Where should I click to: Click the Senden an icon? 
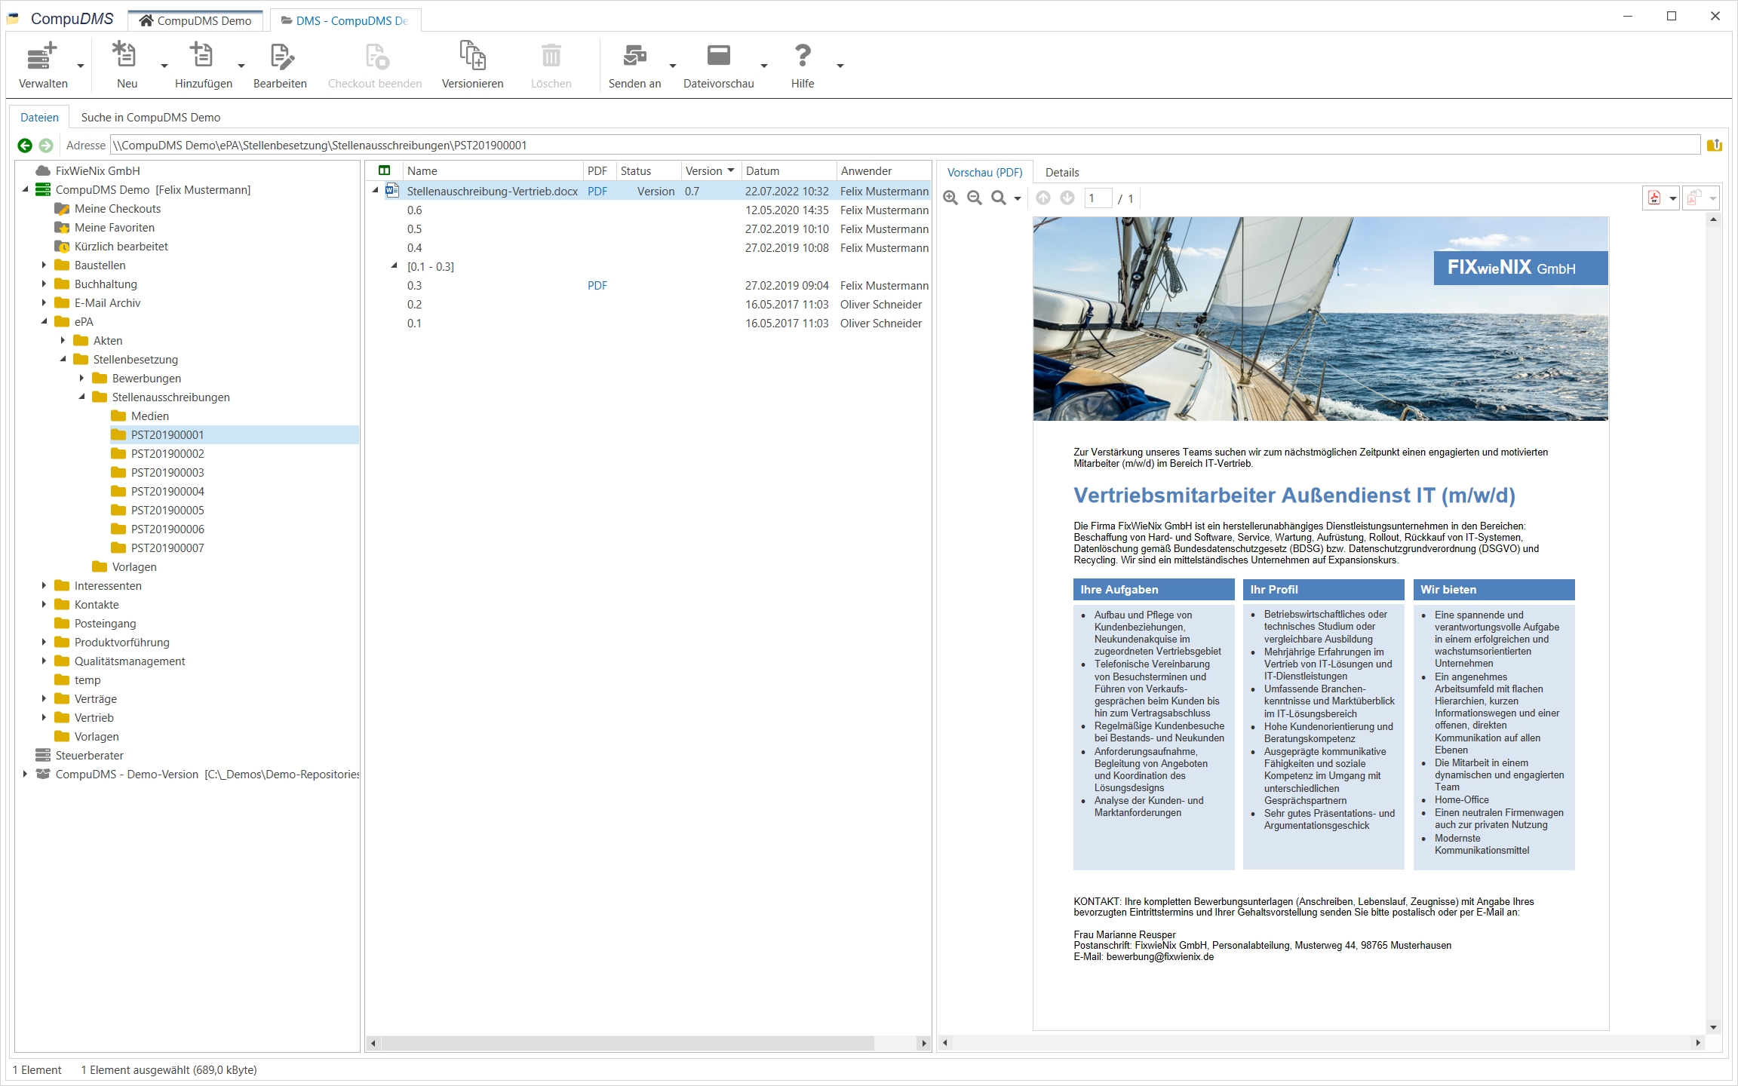pyautogui.click(x=634, y=57)
